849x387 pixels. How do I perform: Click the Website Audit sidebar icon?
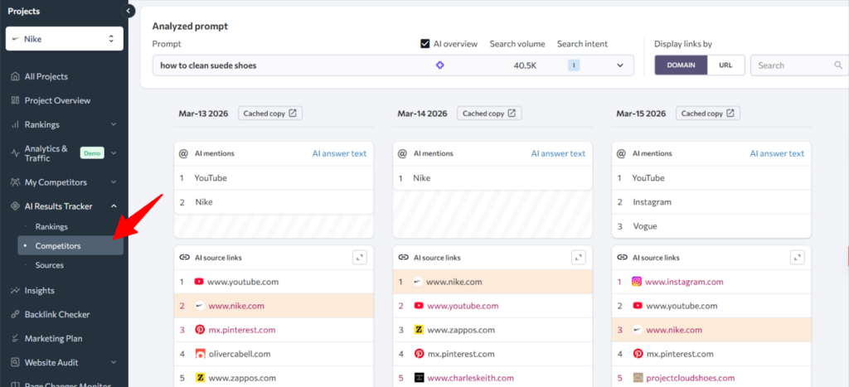point(15,363)
